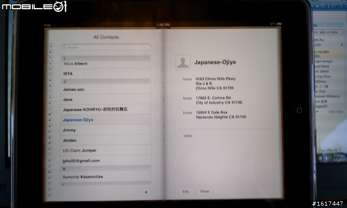The image size is (347, 208).
Task: Tap the magnifier icon in the Search field
Action: (x=65, y=47)
